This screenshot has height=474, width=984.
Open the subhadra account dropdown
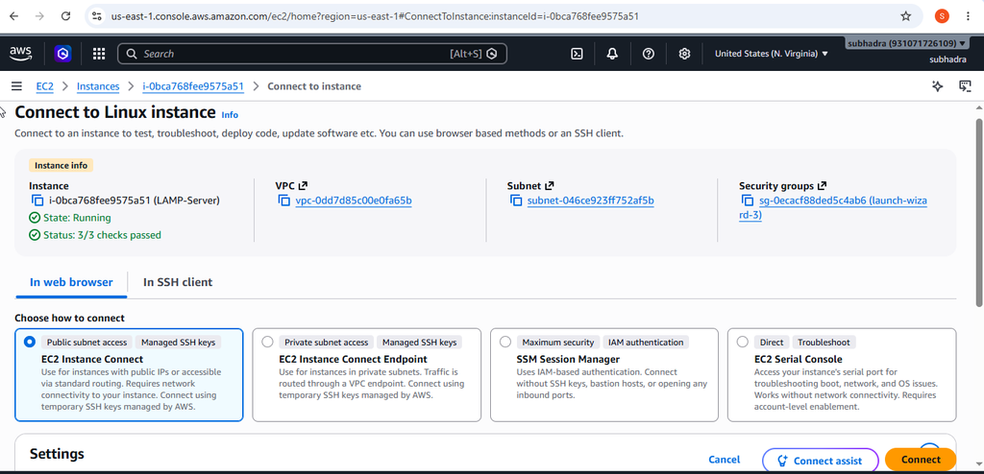click(908, 43)
